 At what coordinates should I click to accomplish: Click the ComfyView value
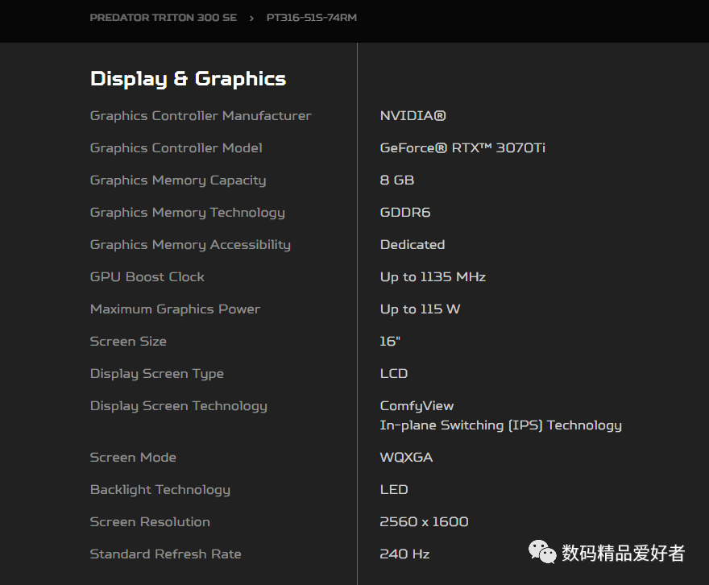click(417, 406)
